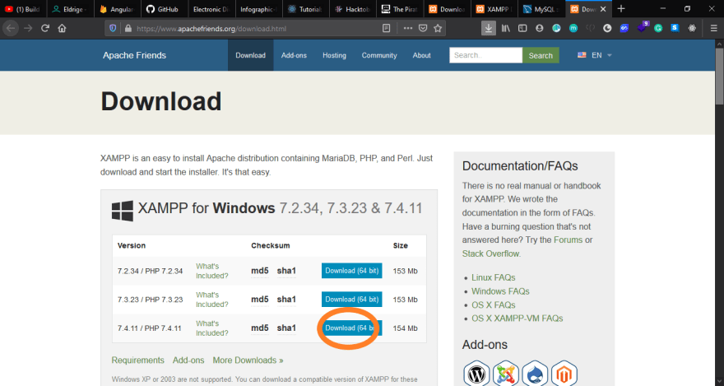
Task: Open the Stack Overflow link
Action: tap(490, 253)
